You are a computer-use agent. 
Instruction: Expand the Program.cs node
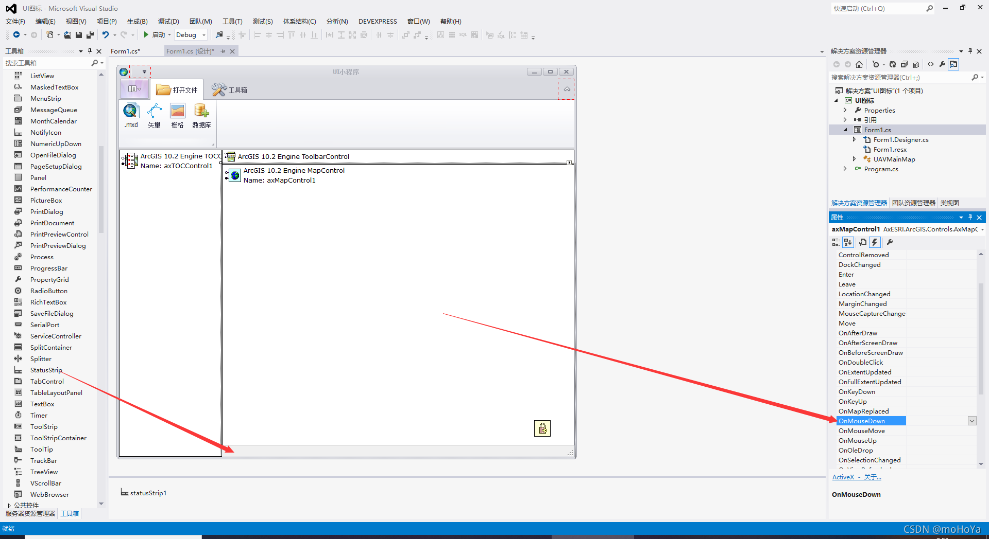click(845, 169)
